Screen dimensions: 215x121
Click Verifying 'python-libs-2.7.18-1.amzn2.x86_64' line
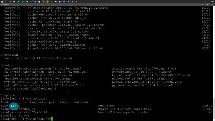pos(46,18)
